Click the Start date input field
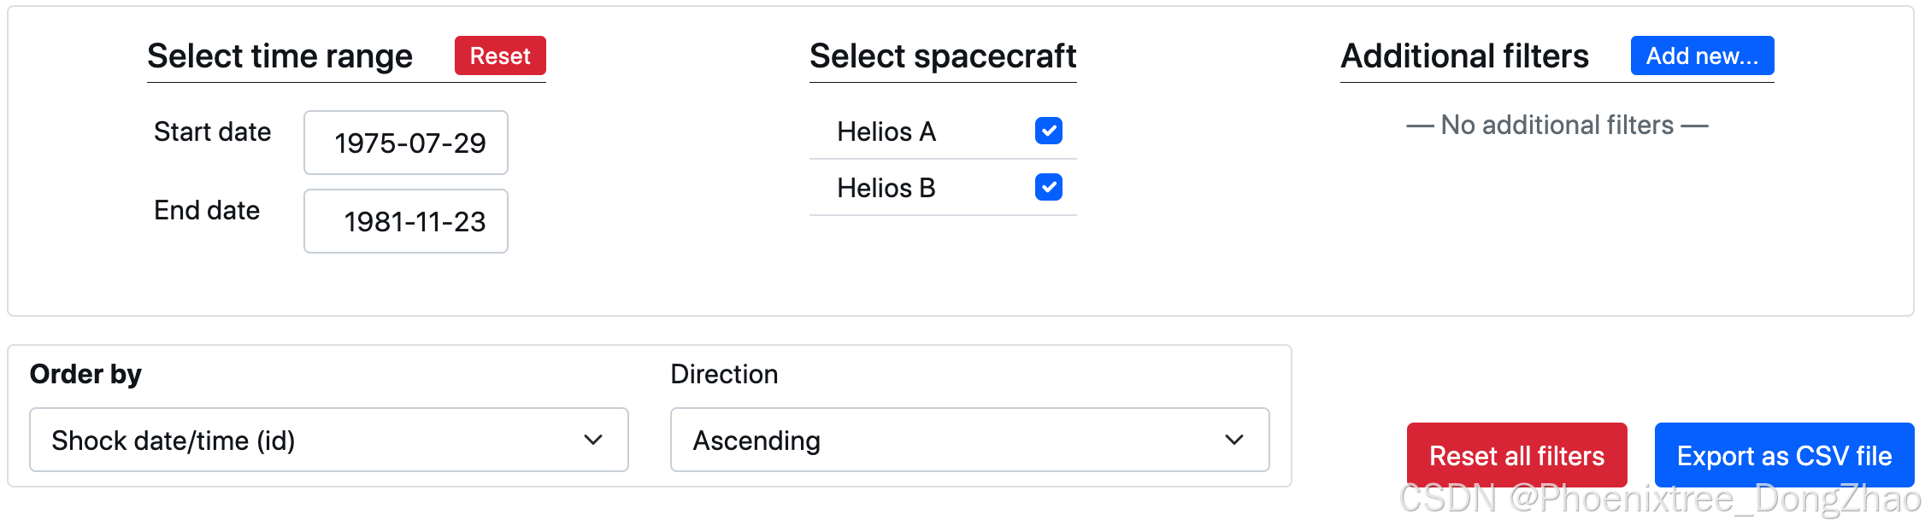Image resolution: width=1925 pixels, height=531 pixels. click(406, 143)
